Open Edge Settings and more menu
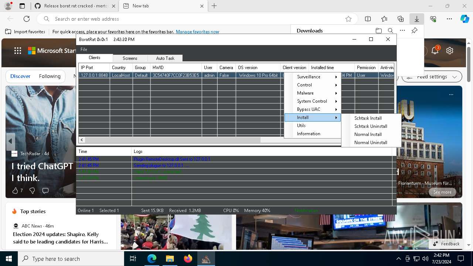 click(x=449, y=19)
